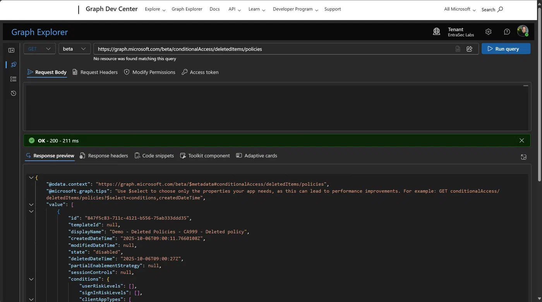Minimize the request body panel

tap(525, 86)
